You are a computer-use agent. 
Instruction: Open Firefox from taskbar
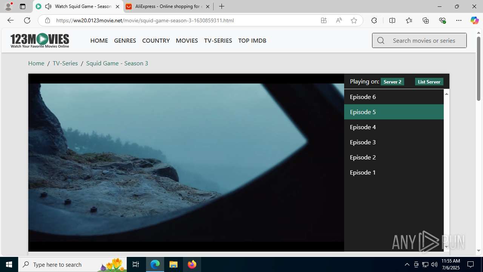(x=192, y=264)
